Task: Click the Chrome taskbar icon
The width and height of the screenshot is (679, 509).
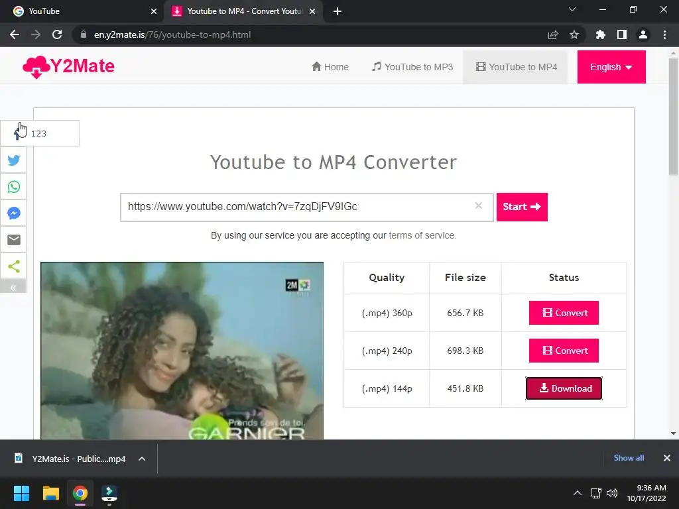Action: [80, 493]
